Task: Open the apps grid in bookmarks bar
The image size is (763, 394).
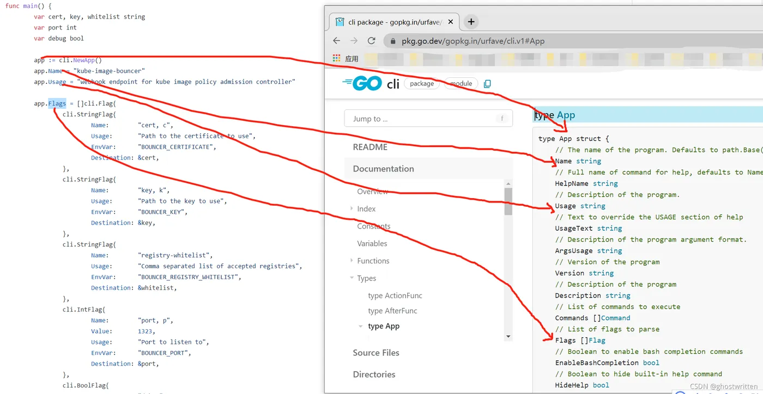Action: 336,58
